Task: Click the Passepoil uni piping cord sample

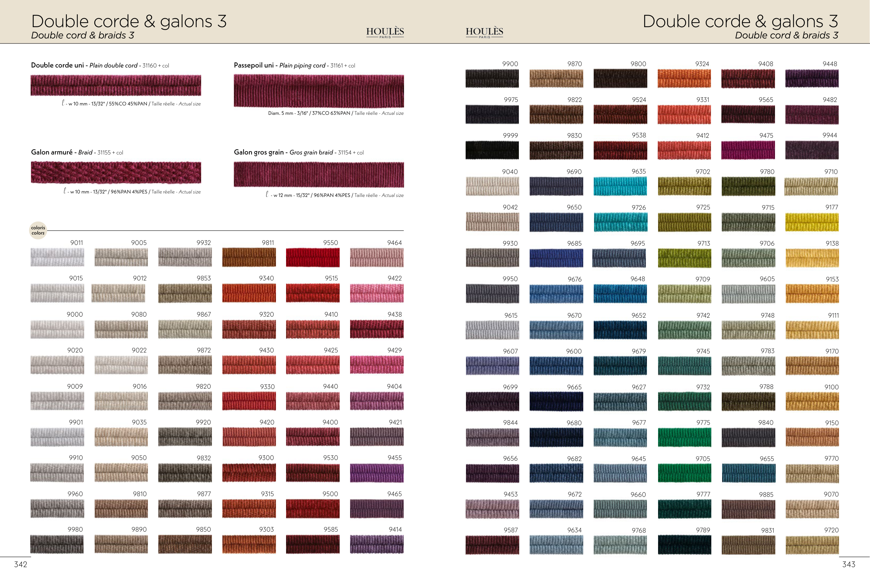Action: pos(318,90)
